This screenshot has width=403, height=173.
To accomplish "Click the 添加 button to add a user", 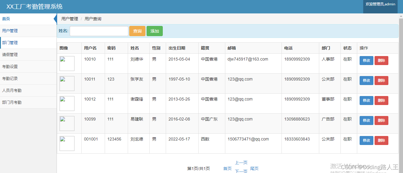I will coord(154,31).
